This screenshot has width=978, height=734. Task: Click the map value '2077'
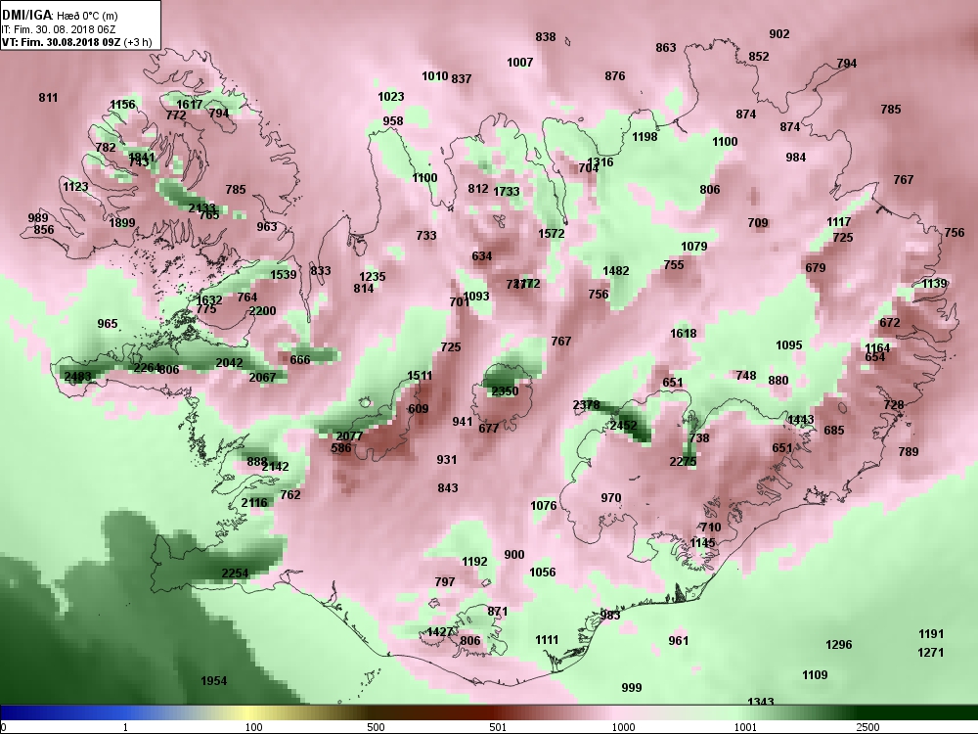click(x=349, y=436)
